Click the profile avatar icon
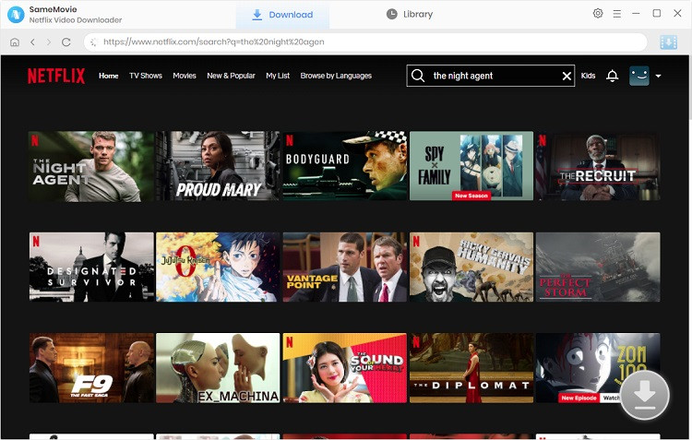The image size is (692, 440). [638, 76]
